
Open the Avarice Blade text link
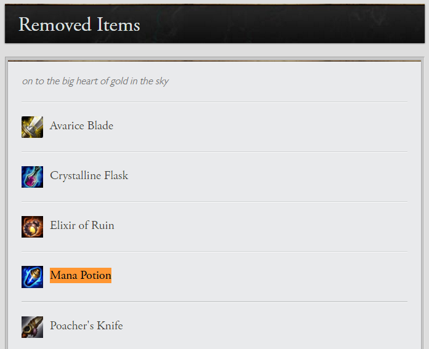tap(81, 126)
